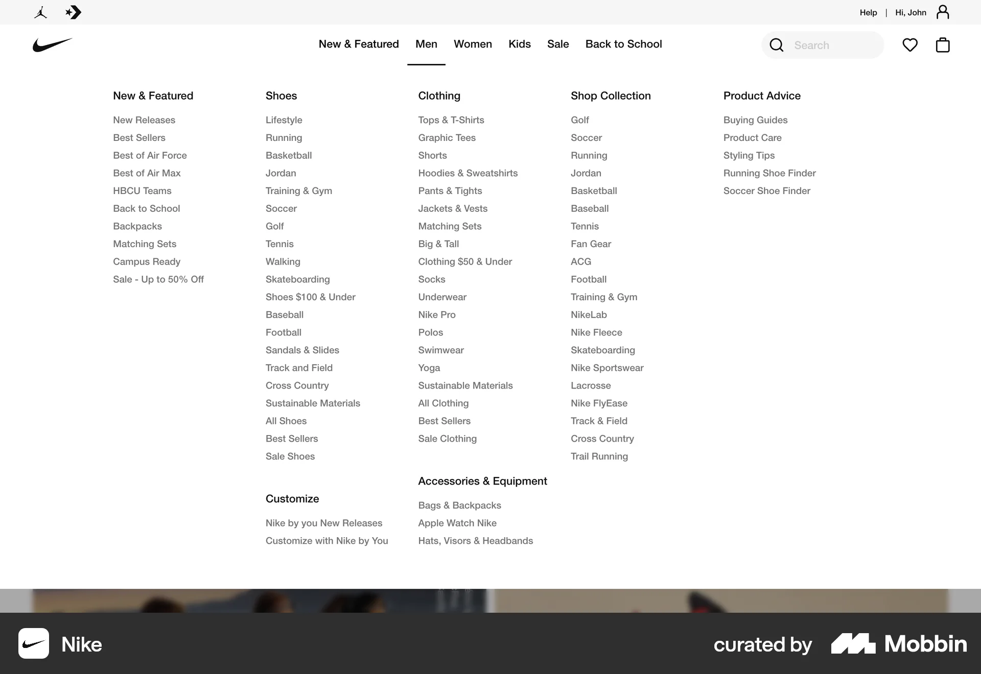Viewport: 981px width, 674px height.
Task: Open account settings via the profile icon
Action: click(x=943, y=11)
